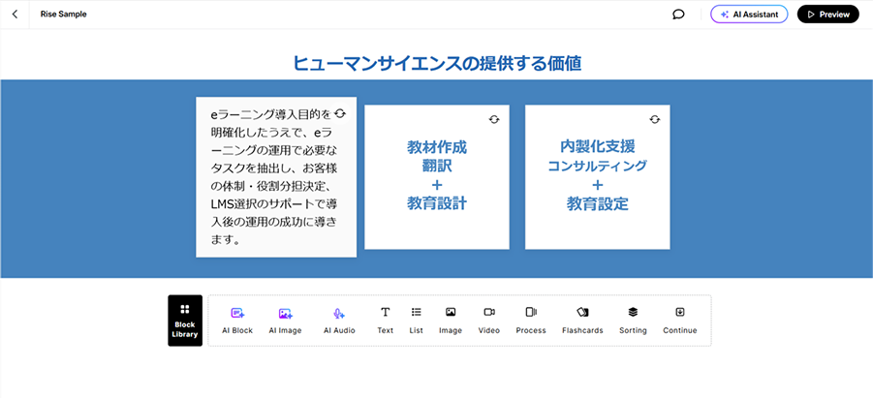Click the heading ヒューマンサイエンスの提供する価値
This screenshot has width=873, height=398.
tap(436, 64)
